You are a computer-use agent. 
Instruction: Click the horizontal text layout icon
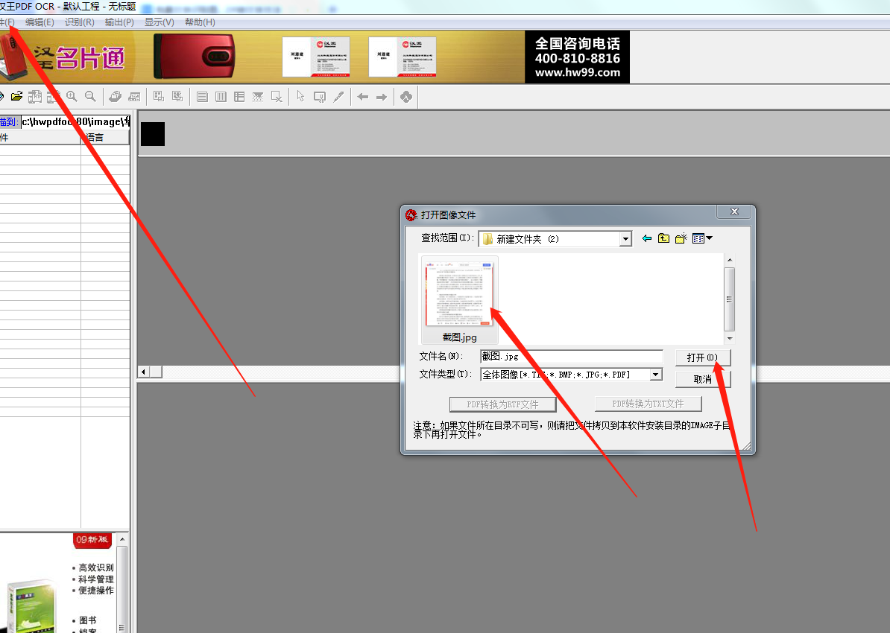pyautogui.click(x=202, y=97)
